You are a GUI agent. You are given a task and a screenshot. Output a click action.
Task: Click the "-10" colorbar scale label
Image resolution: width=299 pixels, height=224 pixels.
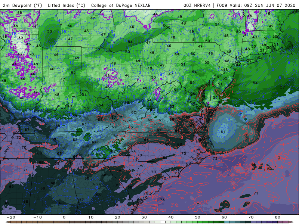(37, 217)
